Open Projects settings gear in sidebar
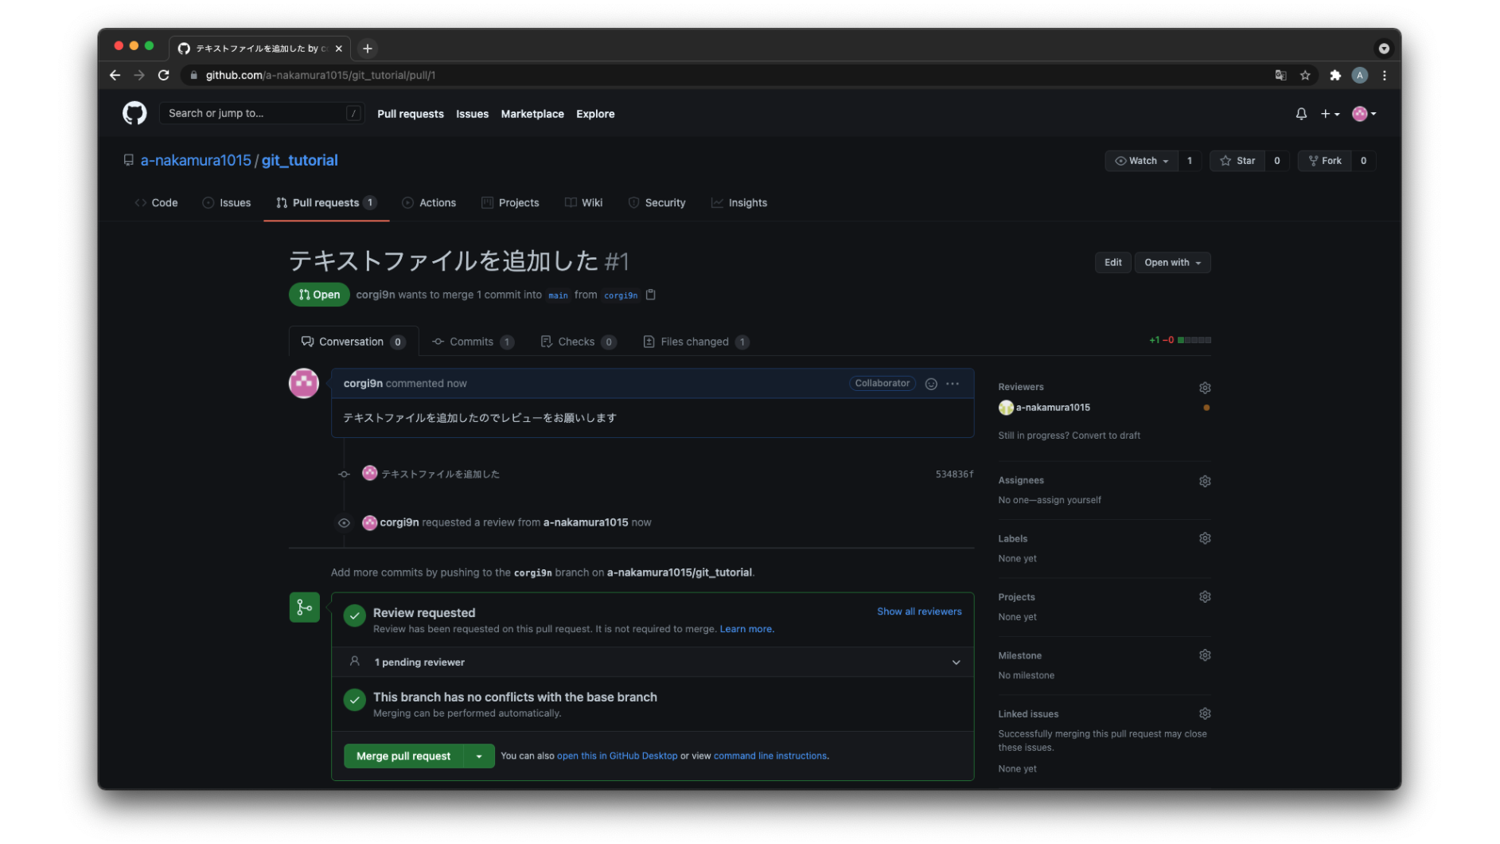 pos(1205,596)
